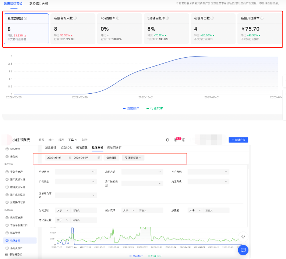Screen dimensions: 286x259
Task: Open the help question mark icon
Action: pos(184,140)
